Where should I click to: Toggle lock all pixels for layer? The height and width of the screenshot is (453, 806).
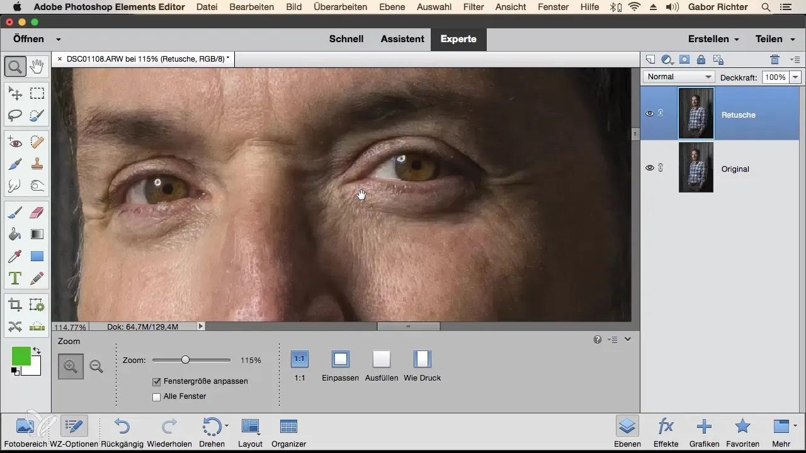coord(701,60)
